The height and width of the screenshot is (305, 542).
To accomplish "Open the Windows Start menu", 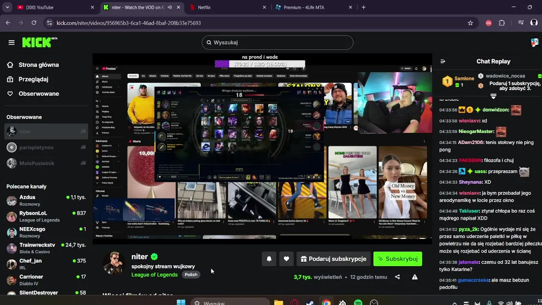I will pos(181,302).
